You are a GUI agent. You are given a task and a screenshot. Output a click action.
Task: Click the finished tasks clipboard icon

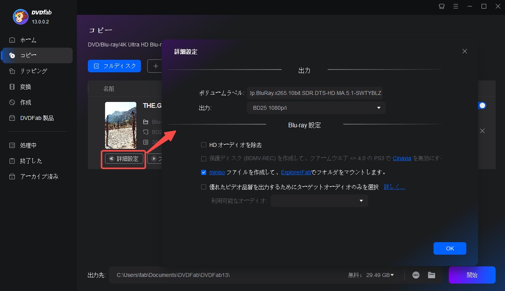pos(12,161)
